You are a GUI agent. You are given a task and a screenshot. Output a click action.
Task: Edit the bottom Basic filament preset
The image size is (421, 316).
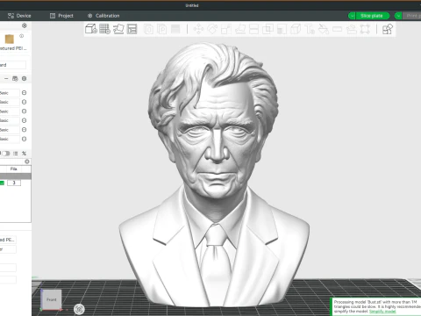click(x=25, y=139)
